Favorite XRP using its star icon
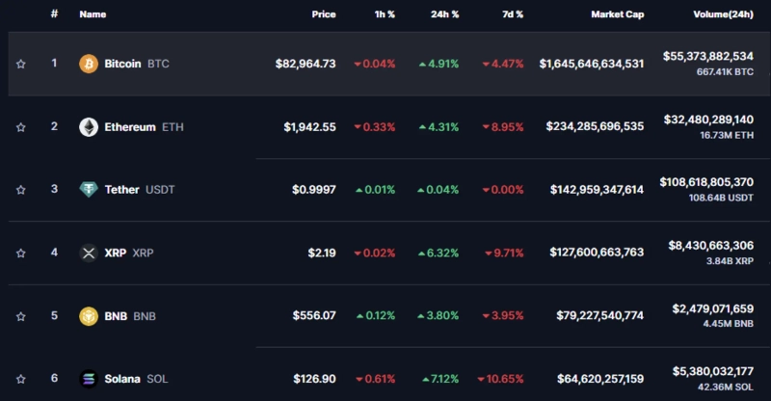 [x=21, y=253]
